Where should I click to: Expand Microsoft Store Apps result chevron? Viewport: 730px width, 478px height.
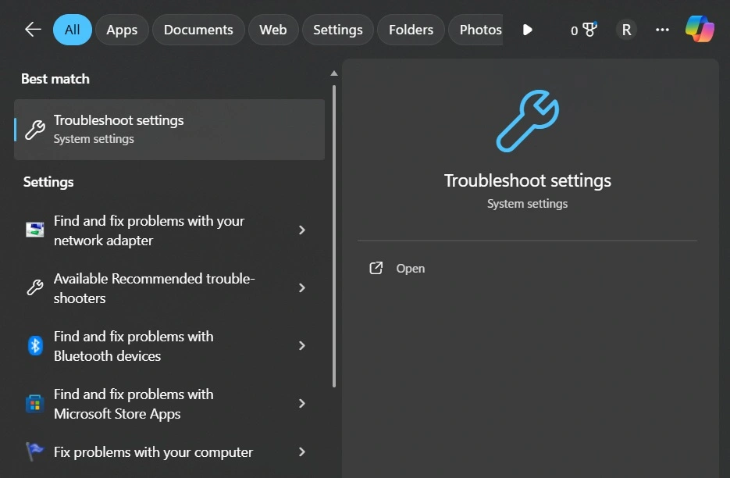pyautogui.click(x=302, y=404)
